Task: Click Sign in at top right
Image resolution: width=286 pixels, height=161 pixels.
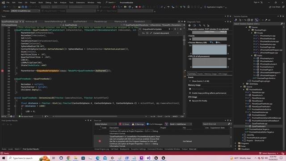Action: [257, 2]
